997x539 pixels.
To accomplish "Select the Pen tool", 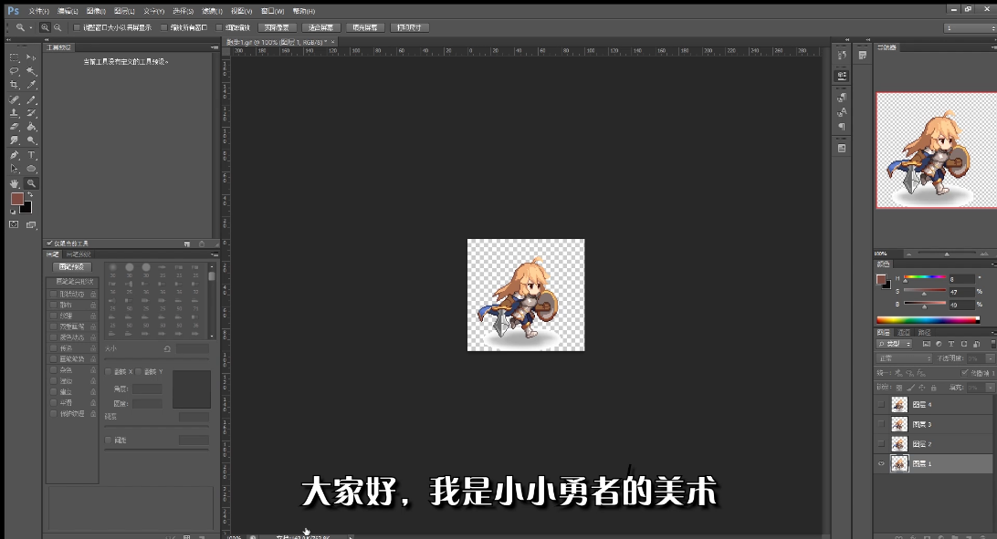I will click(x=14, y=155).
